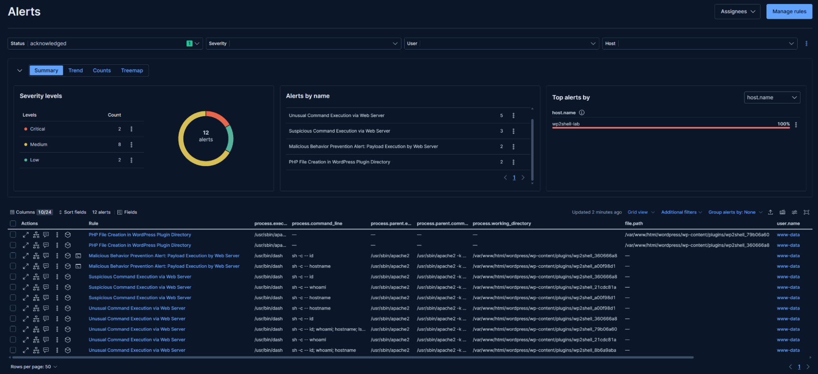Collapse the summary charts panel
Image resolution: width=818 pixels, height=374 pixels.
click(x=20, y=70)
